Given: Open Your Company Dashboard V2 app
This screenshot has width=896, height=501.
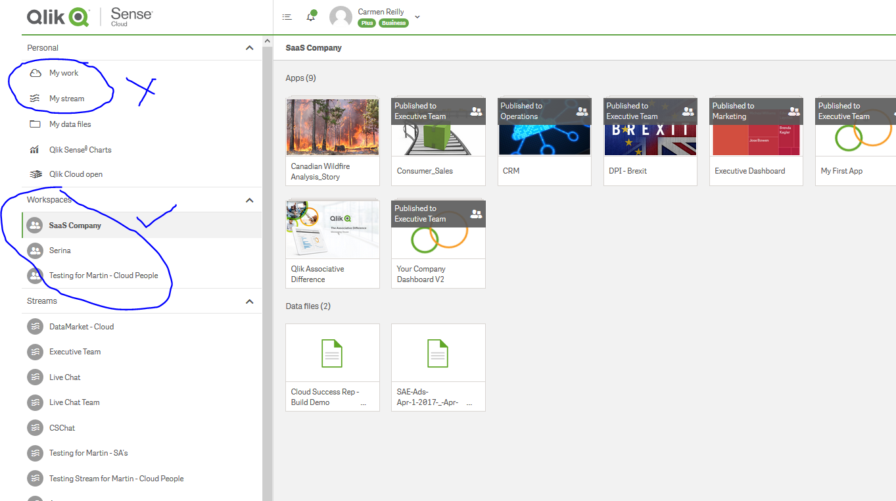Looking at the screenshot, I should click(x=438, y=244).
